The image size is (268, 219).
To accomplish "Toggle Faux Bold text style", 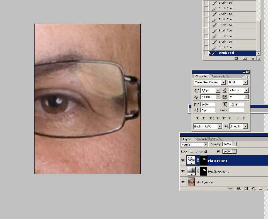I will tap(198, 118).
